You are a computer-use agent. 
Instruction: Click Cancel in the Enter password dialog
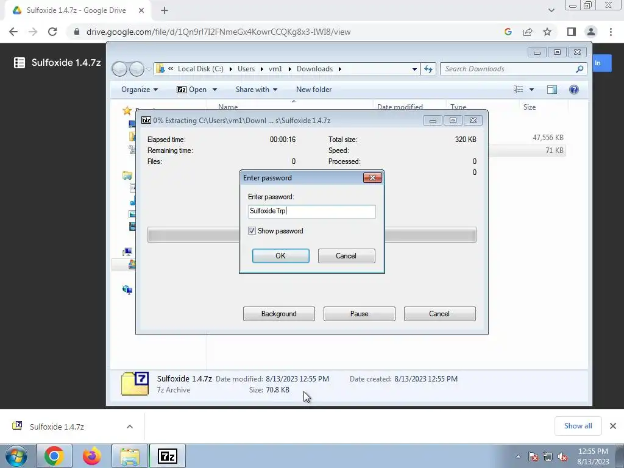coord(346,256)
